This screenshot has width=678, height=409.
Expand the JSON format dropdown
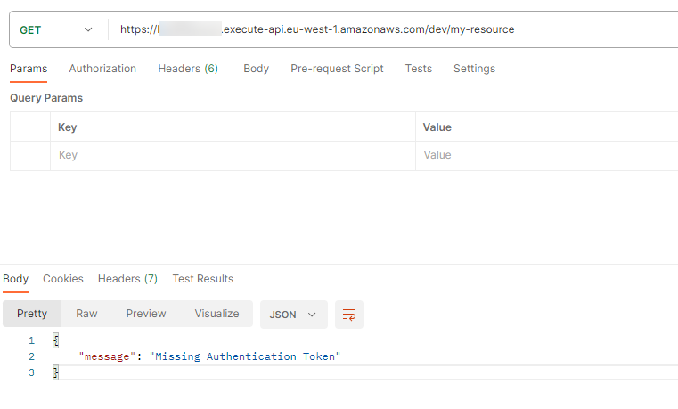pyautogui.click(x=294, y=315)
